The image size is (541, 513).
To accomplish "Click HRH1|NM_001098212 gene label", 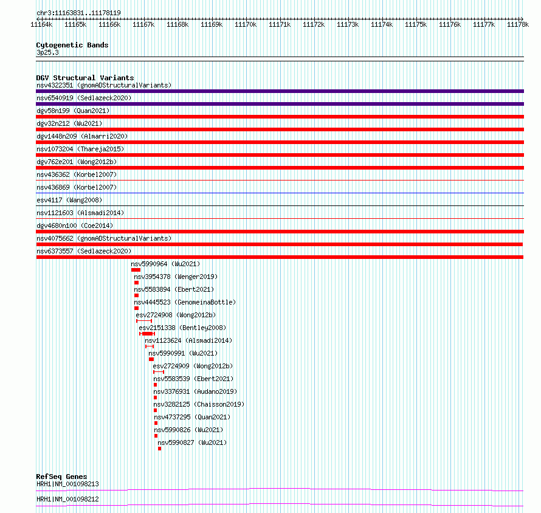I will 67,499.
